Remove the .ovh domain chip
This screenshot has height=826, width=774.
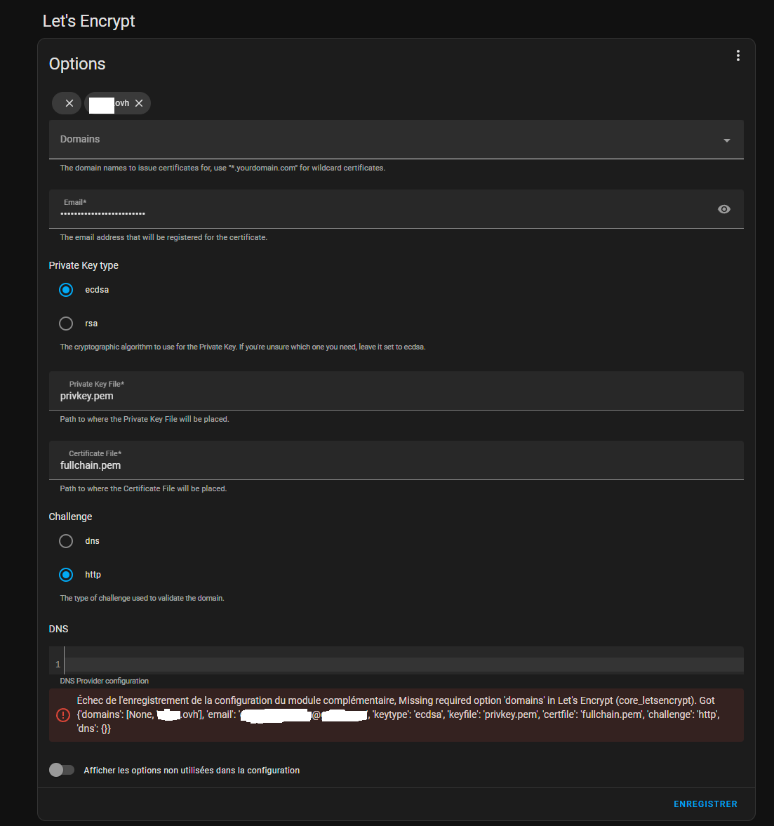coord(139,103)
